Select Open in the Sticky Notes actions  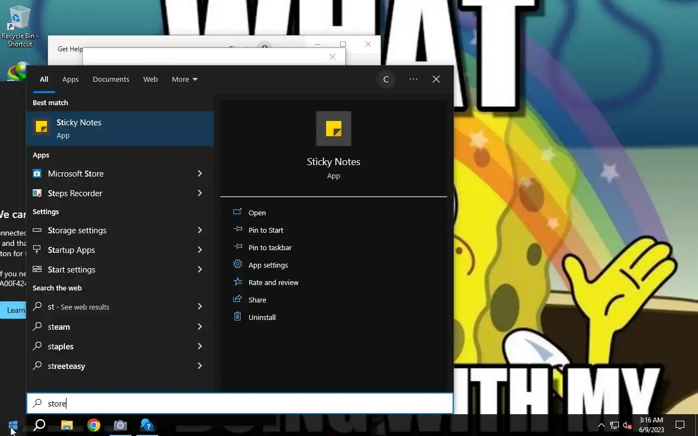click(257, 213)
